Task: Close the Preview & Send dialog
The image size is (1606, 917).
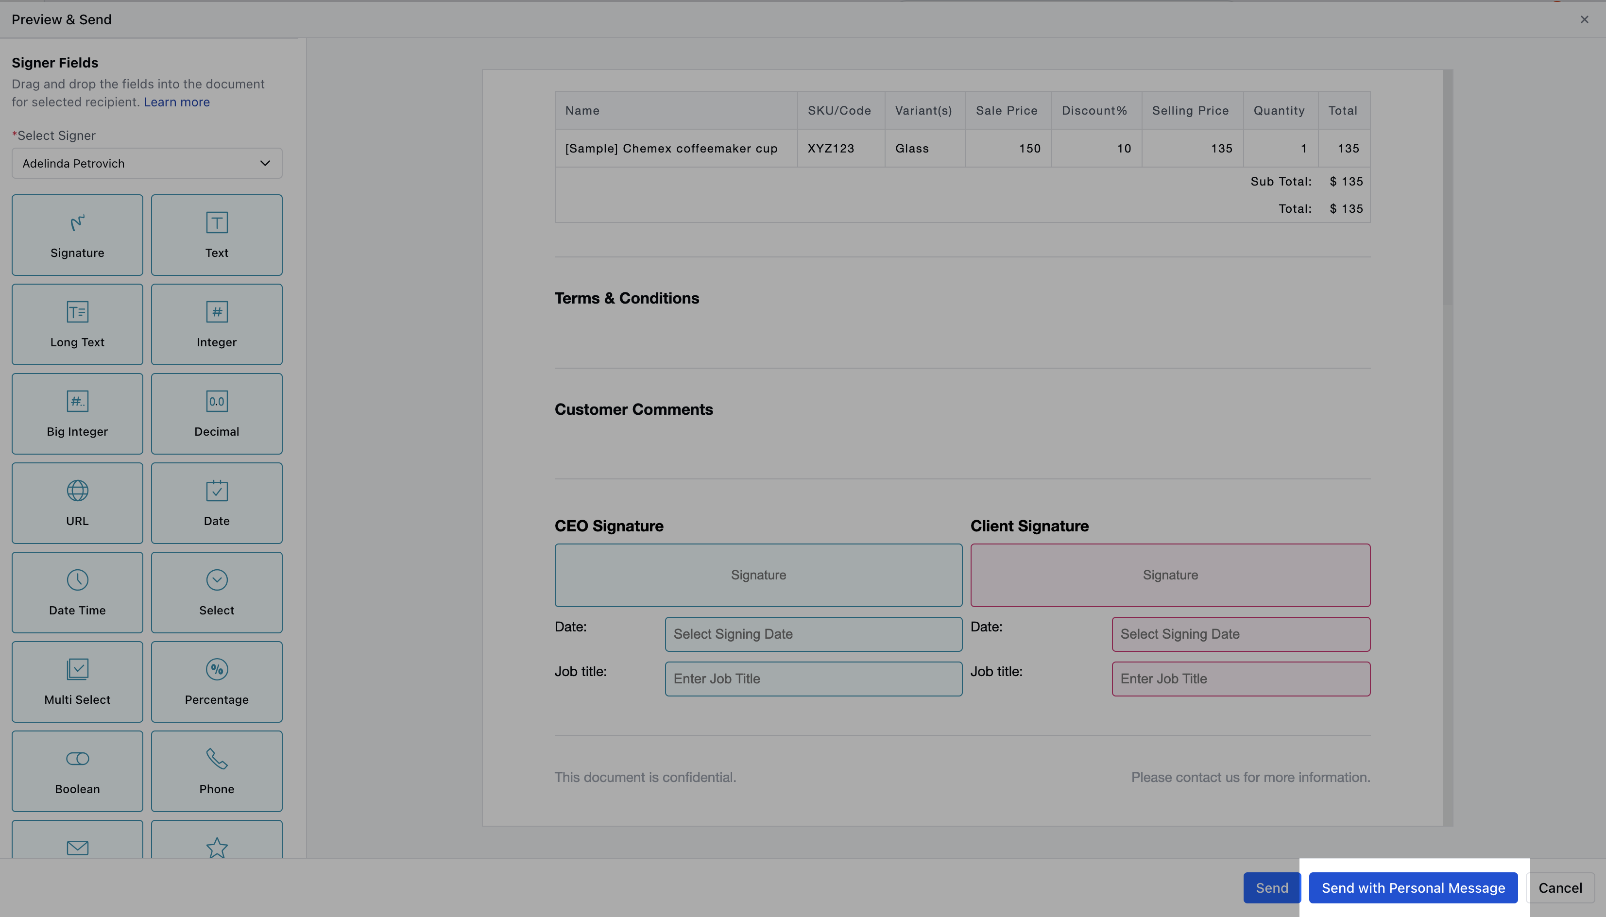Action: coord(1584,19)
